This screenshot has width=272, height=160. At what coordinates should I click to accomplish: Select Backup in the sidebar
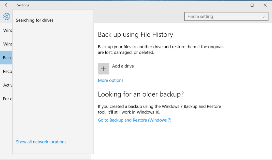[x=6, y=58]
